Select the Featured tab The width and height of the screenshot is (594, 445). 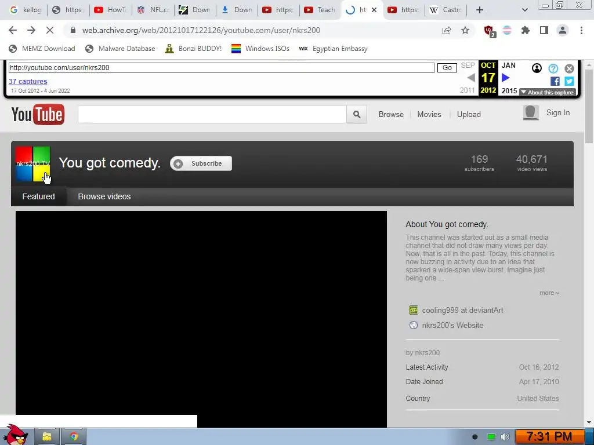click(39, 196)
